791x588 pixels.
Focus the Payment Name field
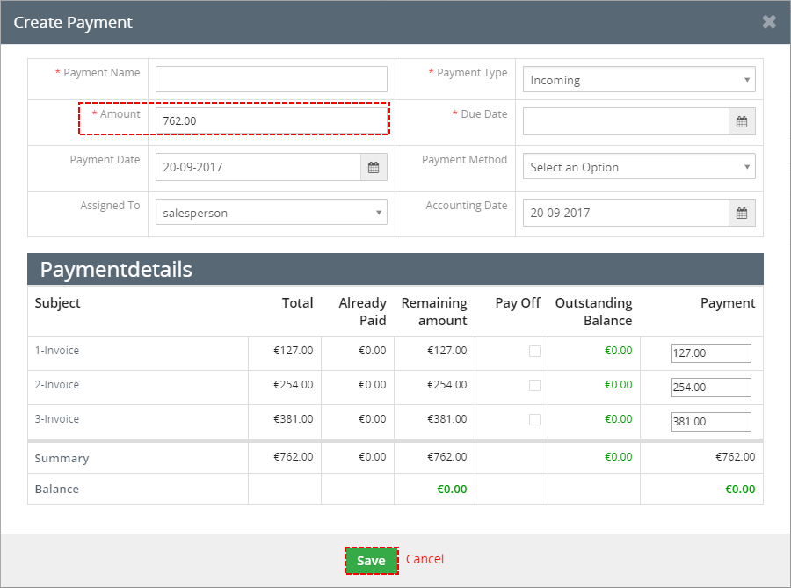[271, 79]
